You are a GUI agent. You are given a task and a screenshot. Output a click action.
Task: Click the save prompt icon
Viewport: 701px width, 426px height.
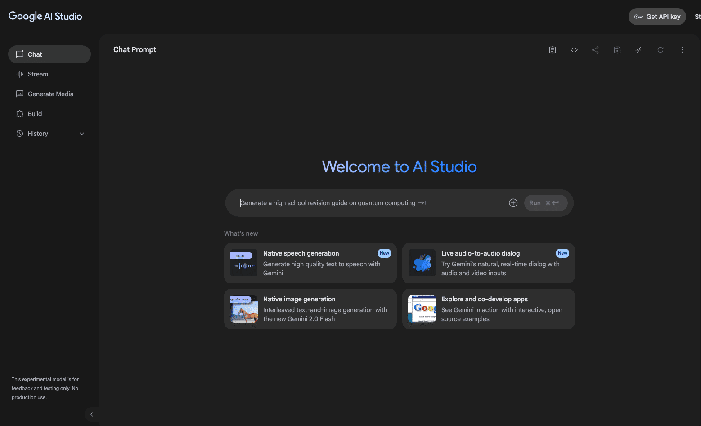[617, 50]
